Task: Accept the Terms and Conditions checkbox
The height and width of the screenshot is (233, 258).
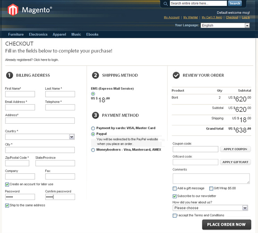Action: click(175, 216)
